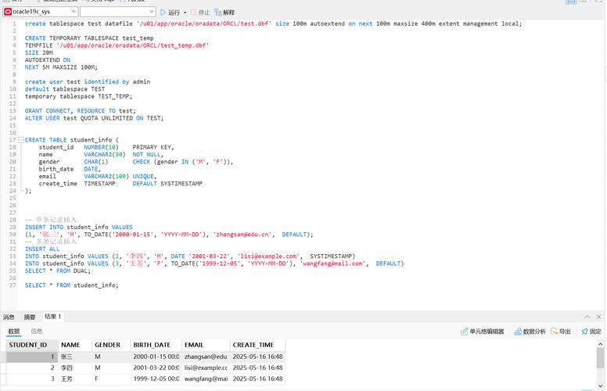Expand the Run button dropdown arrow
This screenshot has height=391, width=607.
click(185, 13)
